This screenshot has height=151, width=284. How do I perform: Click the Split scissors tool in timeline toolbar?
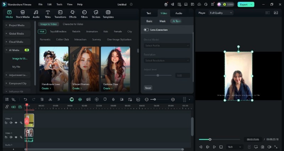(50, 100)
